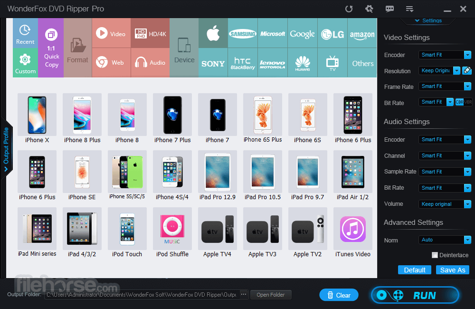The height and width of the screenshot is (309, 475).
Task: Select the HTC BlackBerry brand tile
Action: 243,63
